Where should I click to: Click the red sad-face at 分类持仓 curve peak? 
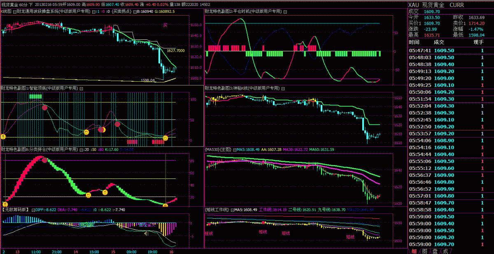[44, 160]
